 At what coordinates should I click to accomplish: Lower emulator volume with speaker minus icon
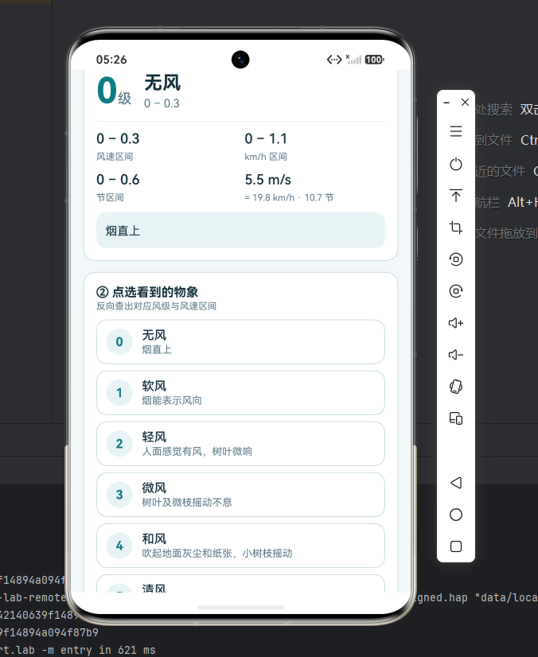(456, 355)
